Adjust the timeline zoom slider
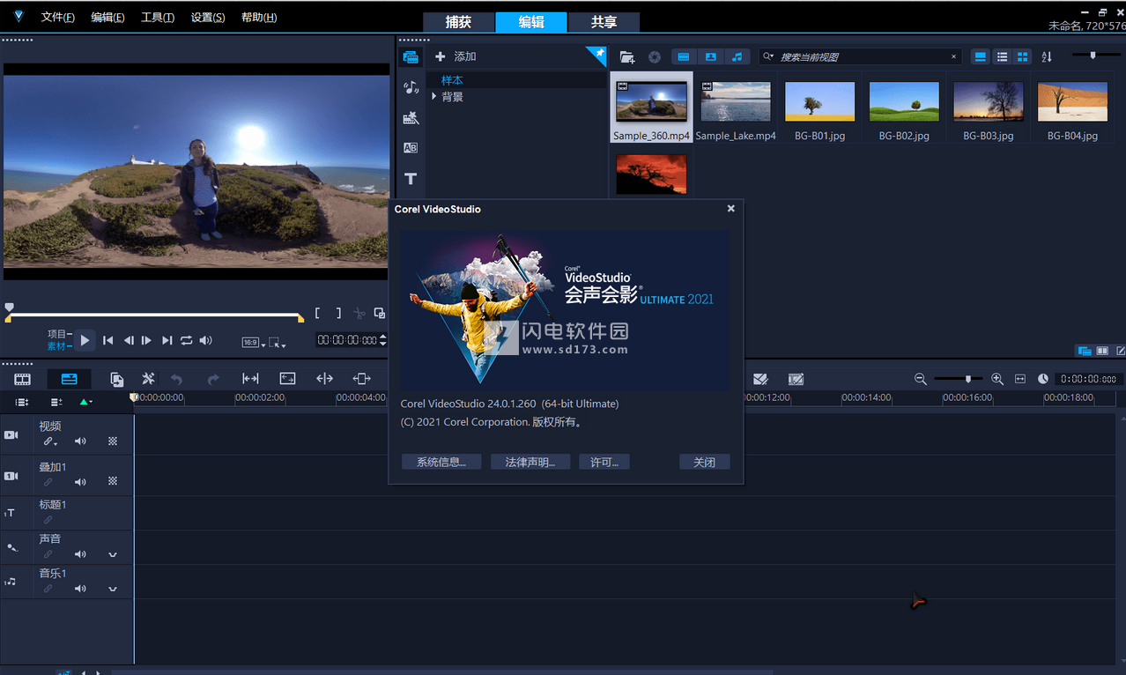The width and height of the screenshot is (1126, 675). [959, 379]
